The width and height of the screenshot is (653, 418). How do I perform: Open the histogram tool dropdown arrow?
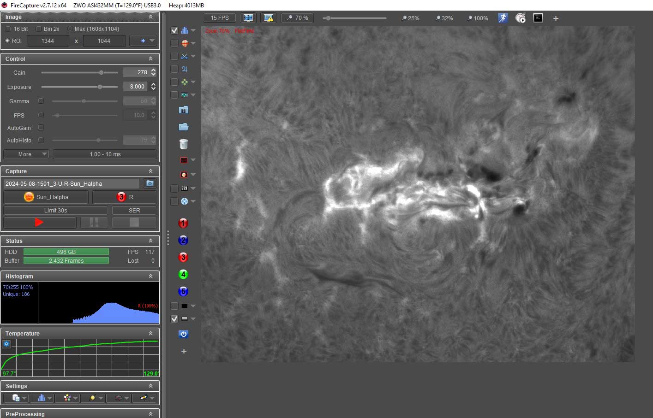pos(193,30)
